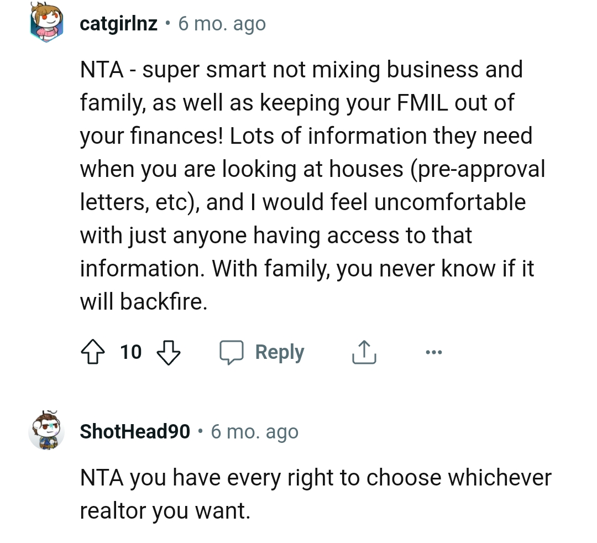This screenshot has width=597, height=543.
Task: Click the 6 mo. ago timestamp
Action: pos(221,23)
